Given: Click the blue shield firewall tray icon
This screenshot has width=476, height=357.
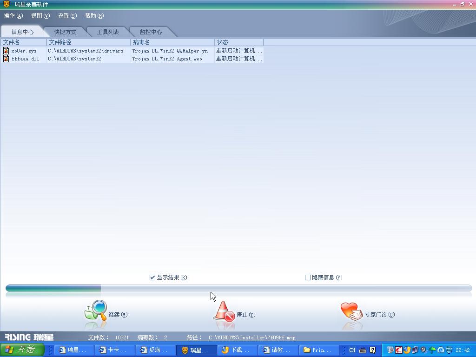Looking at the screenshot, I should (x=449, y=350).
